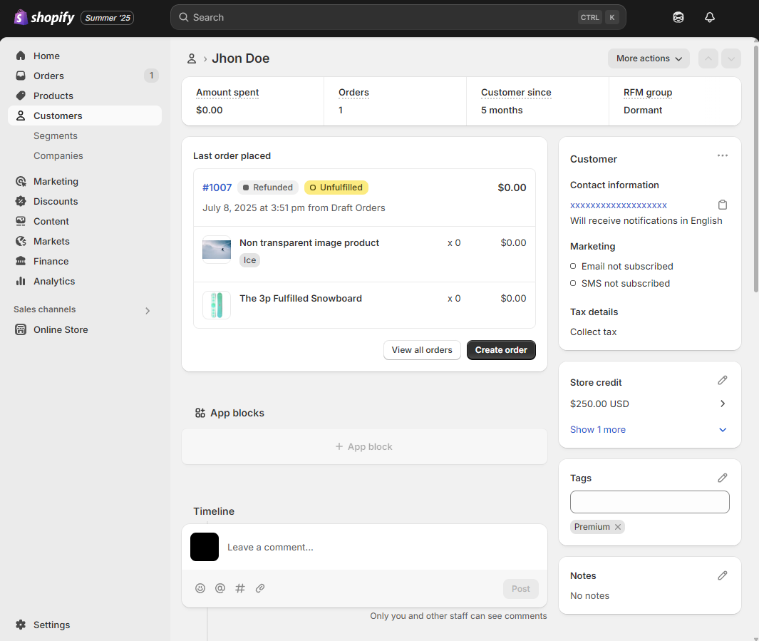Edit store credit with pencil icon

[722, 381]
